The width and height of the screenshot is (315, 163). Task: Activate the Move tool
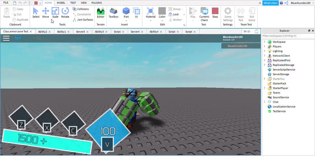[46, 13]
